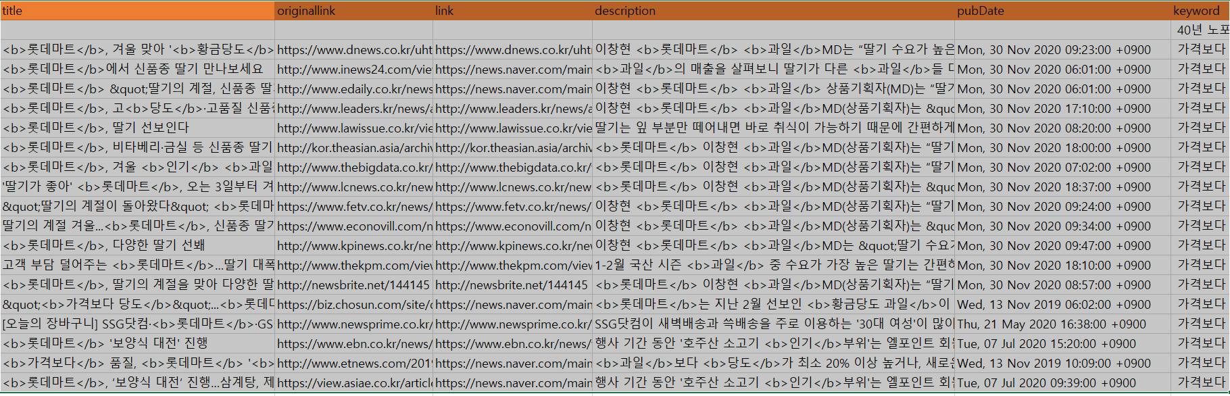The width and height of the screenshot is (1230, 396).
Task: Select the view.asiae.co.kr originallink cell
Action: tap(353, 383)
